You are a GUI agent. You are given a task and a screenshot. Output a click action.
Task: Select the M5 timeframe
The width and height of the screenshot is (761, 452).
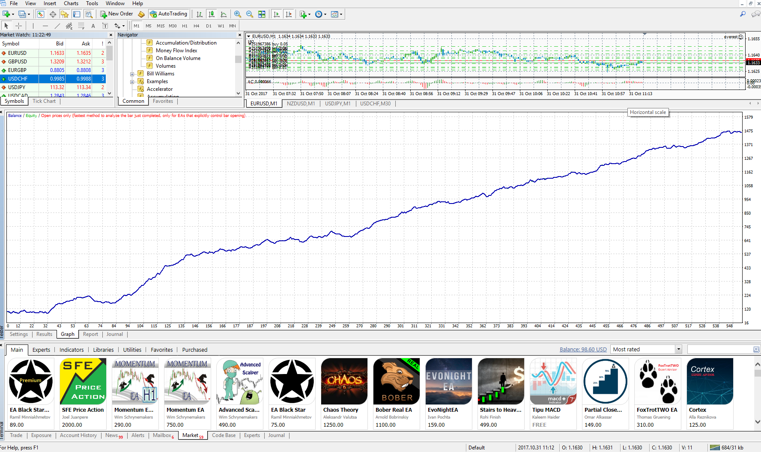click(149, 26)
